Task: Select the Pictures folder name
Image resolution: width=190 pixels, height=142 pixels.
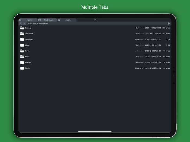Action: tap(28, 62)
